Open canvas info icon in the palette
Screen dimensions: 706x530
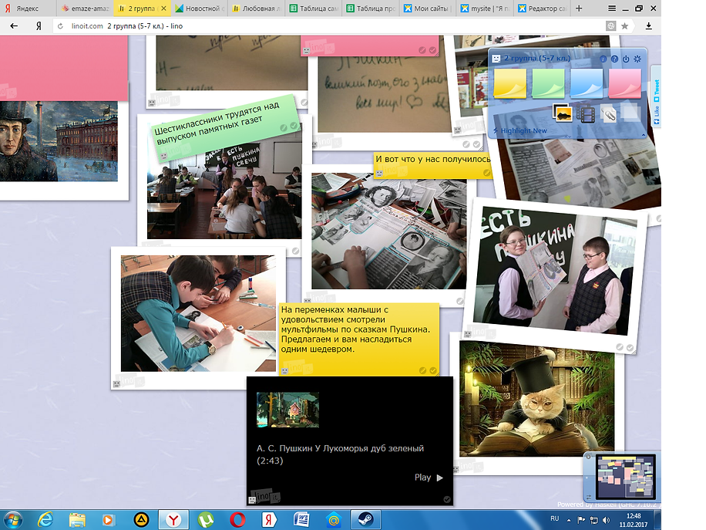tap(603, 59)
